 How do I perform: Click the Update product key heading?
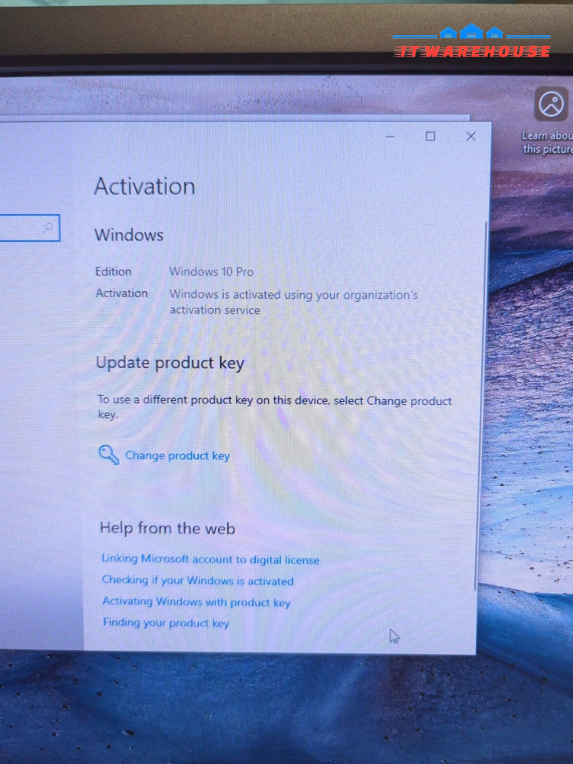(170, 363)
